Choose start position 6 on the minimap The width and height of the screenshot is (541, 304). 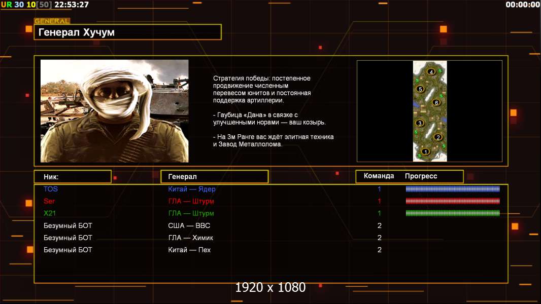[x=435, y=103]
